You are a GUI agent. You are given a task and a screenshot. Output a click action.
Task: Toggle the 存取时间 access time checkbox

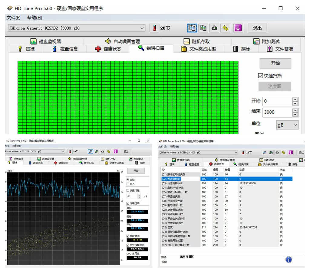tap(128, 236)
